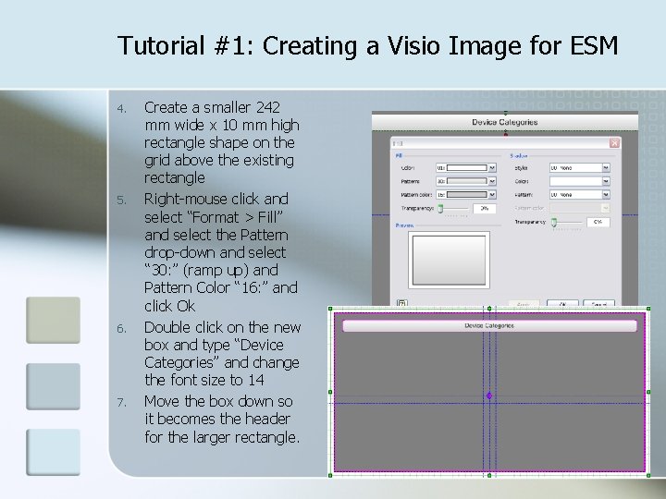This screenshot has width=666, height=499.
Task: Select the Device Categories header box in drawing
Action: pyautogui.click(x=489, y=325)
